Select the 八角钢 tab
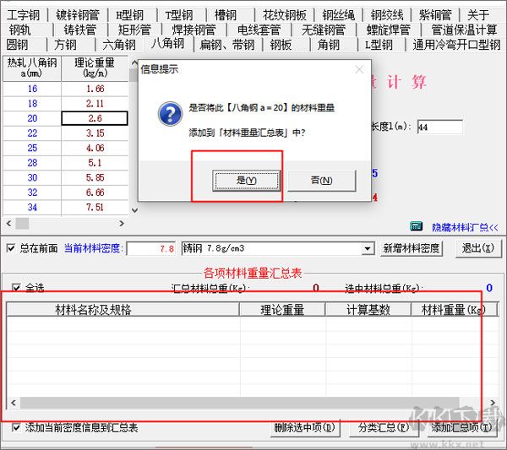Viewport: 507px width, 450px height. click(168, 43)
